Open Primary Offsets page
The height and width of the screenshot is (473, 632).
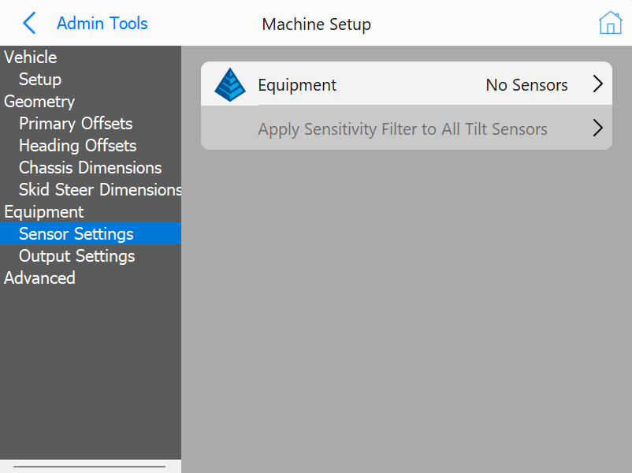[x=76, y=124]
